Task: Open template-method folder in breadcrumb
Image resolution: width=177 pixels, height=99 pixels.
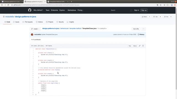Action: pos(75,28)
